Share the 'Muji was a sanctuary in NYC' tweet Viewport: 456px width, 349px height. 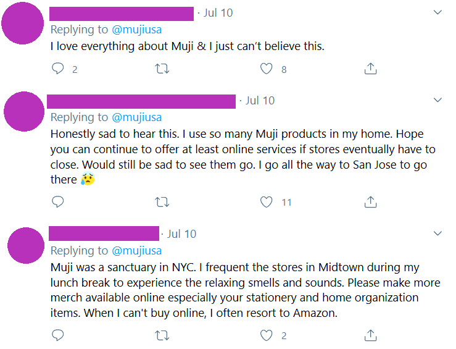370,335
